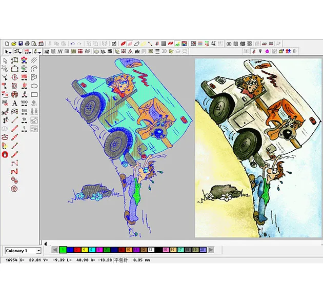This screenshot has width=323, height=303.
Task: Toggle the green mountain backdrop image icon
Action: [x=177, y=44]
